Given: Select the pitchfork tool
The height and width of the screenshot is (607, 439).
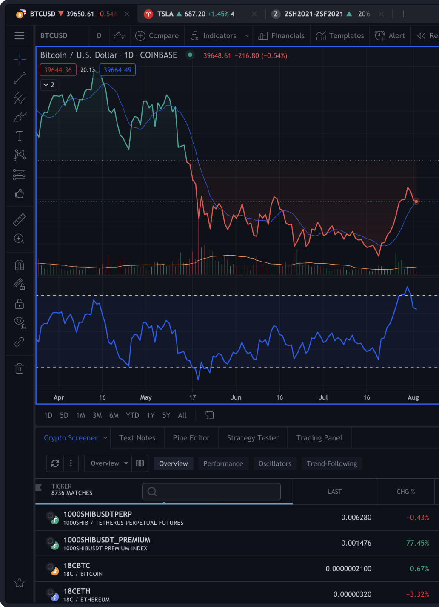Looking at the screenshot, I should (19, 98).
